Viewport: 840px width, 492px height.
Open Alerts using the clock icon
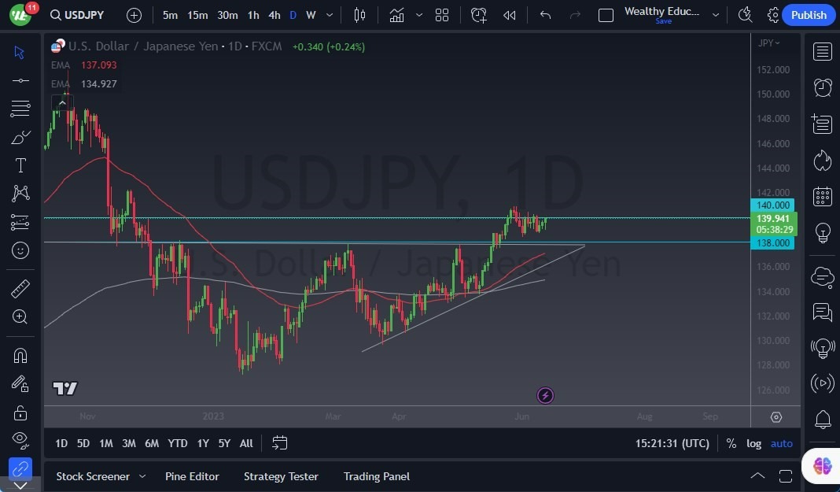coord(822,87)
